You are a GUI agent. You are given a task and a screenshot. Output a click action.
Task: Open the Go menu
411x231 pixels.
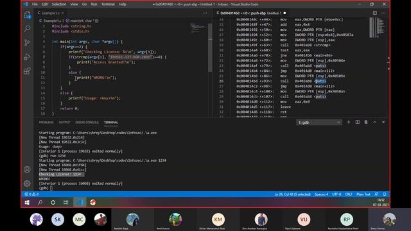click(84, 4)
